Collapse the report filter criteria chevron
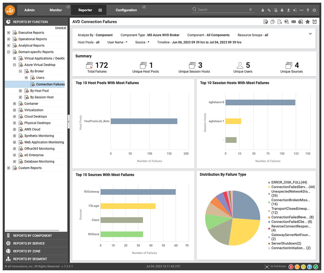The image size is (324, 273). pos(310,34)
